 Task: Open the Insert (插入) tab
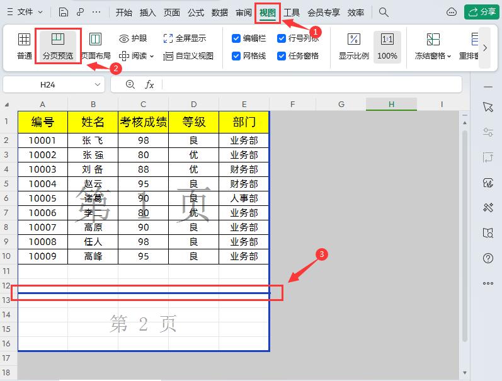(x=147, y=13)
